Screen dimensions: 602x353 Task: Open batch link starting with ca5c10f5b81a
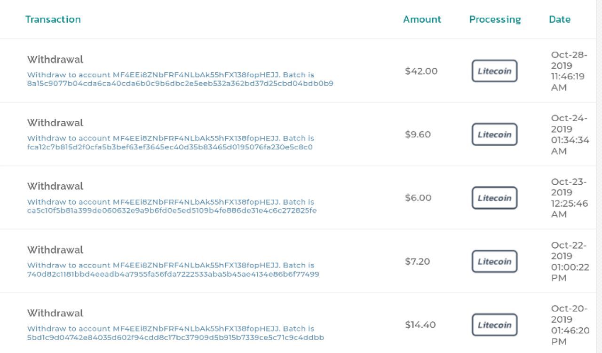point(172,211)
